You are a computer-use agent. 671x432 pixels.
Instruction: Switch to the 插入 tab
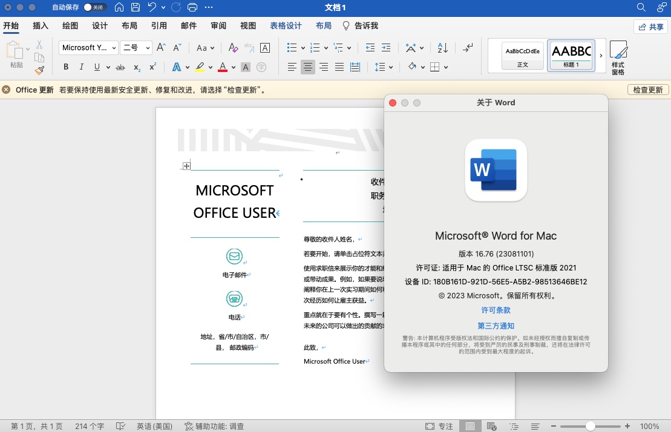pos(41,26)
